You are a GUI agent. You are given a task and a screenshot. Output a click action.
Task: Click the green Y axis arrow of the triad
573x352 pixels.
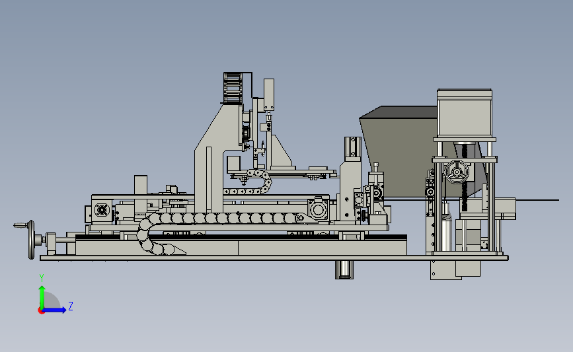point(42,297)
